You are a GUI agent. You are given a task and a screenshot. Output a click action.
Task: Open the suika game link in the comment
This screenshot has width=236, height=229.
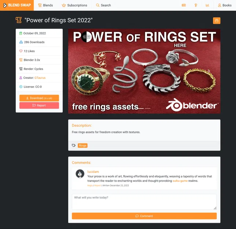(180, 181)
